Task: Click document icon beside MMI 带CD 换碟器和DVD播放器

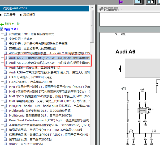Action: (x=5, y=96)
